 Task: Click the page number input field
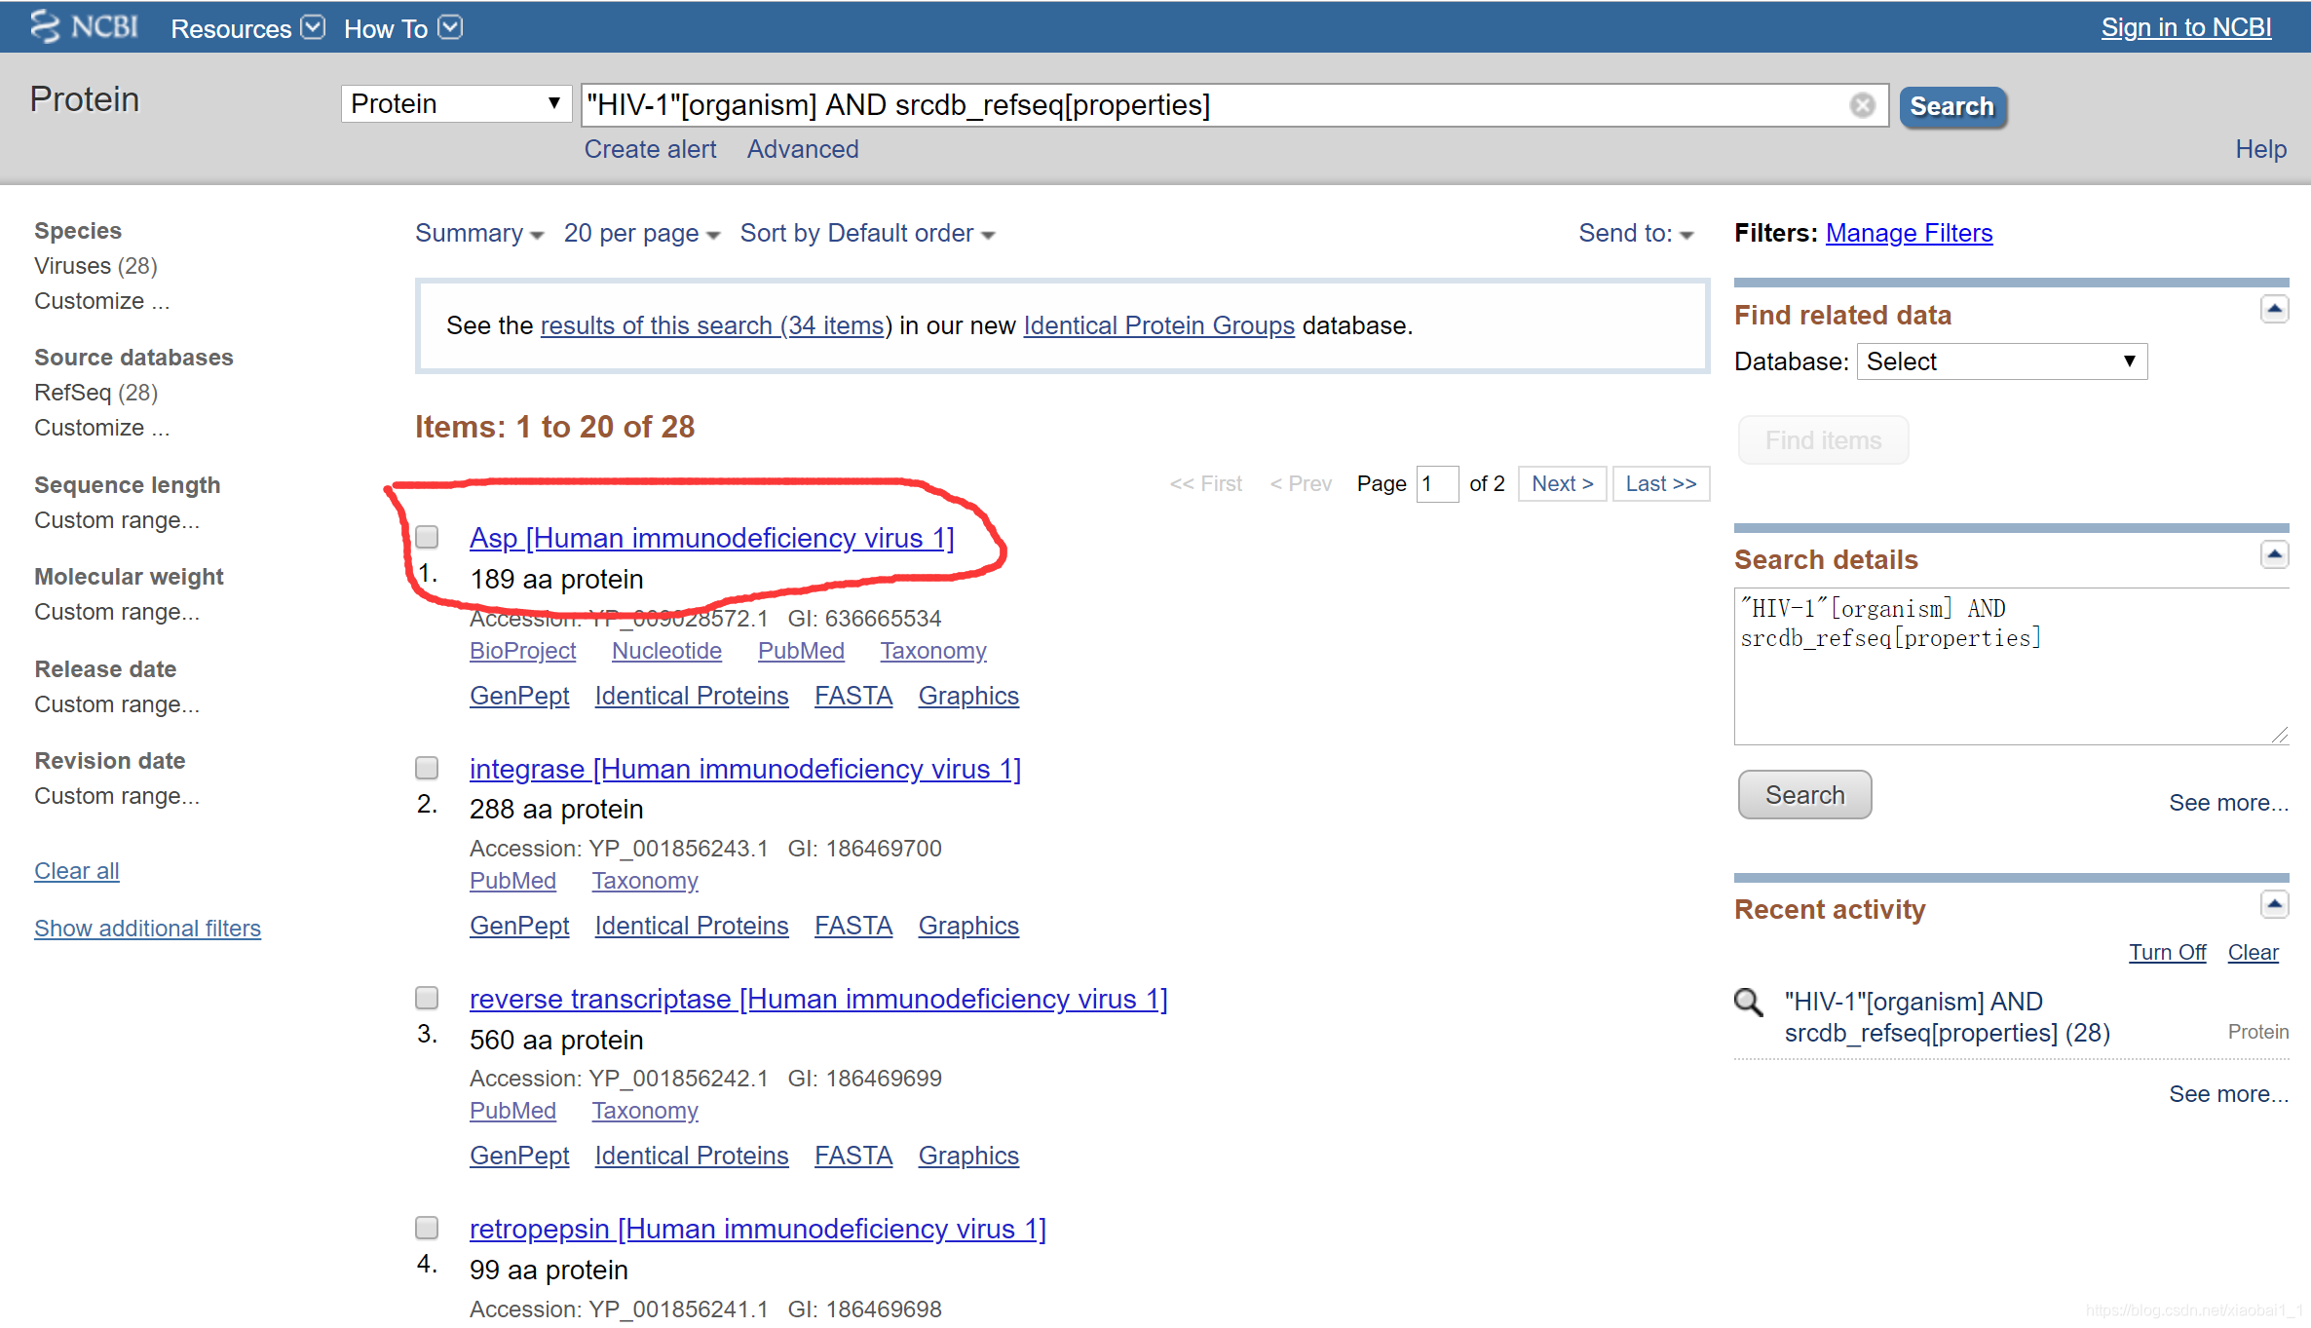(1436, 483)
